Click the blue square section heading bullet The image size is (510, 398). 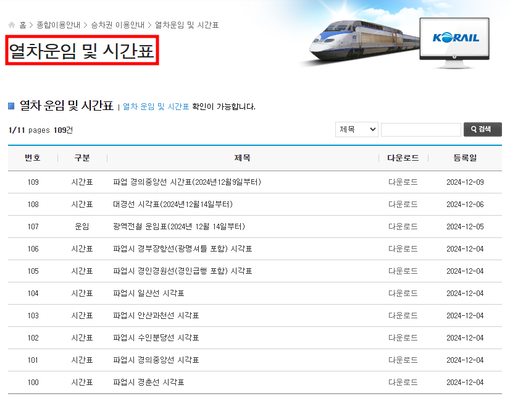[x=11, y=106]
